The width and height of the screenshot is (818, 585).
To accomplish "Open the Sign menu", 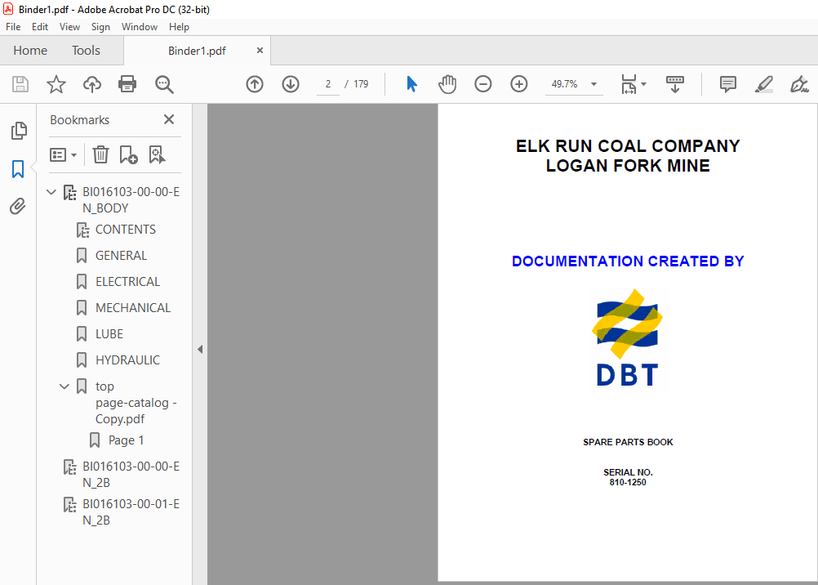I will (x=100, y=27).
